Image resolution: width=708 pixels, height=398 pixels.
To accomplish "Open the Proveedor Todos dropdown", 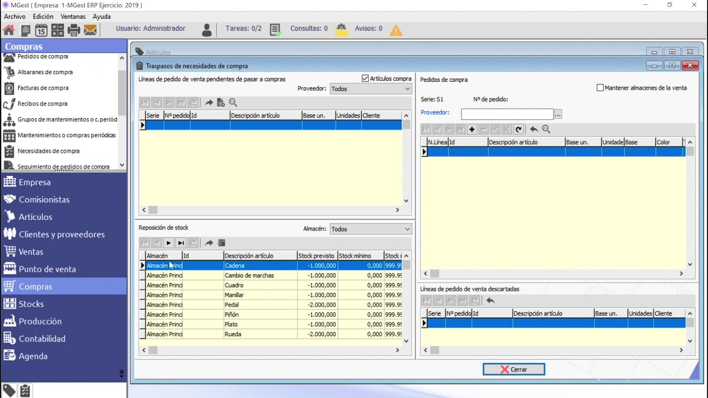I will pyautogui.click(x=371, y=89).
